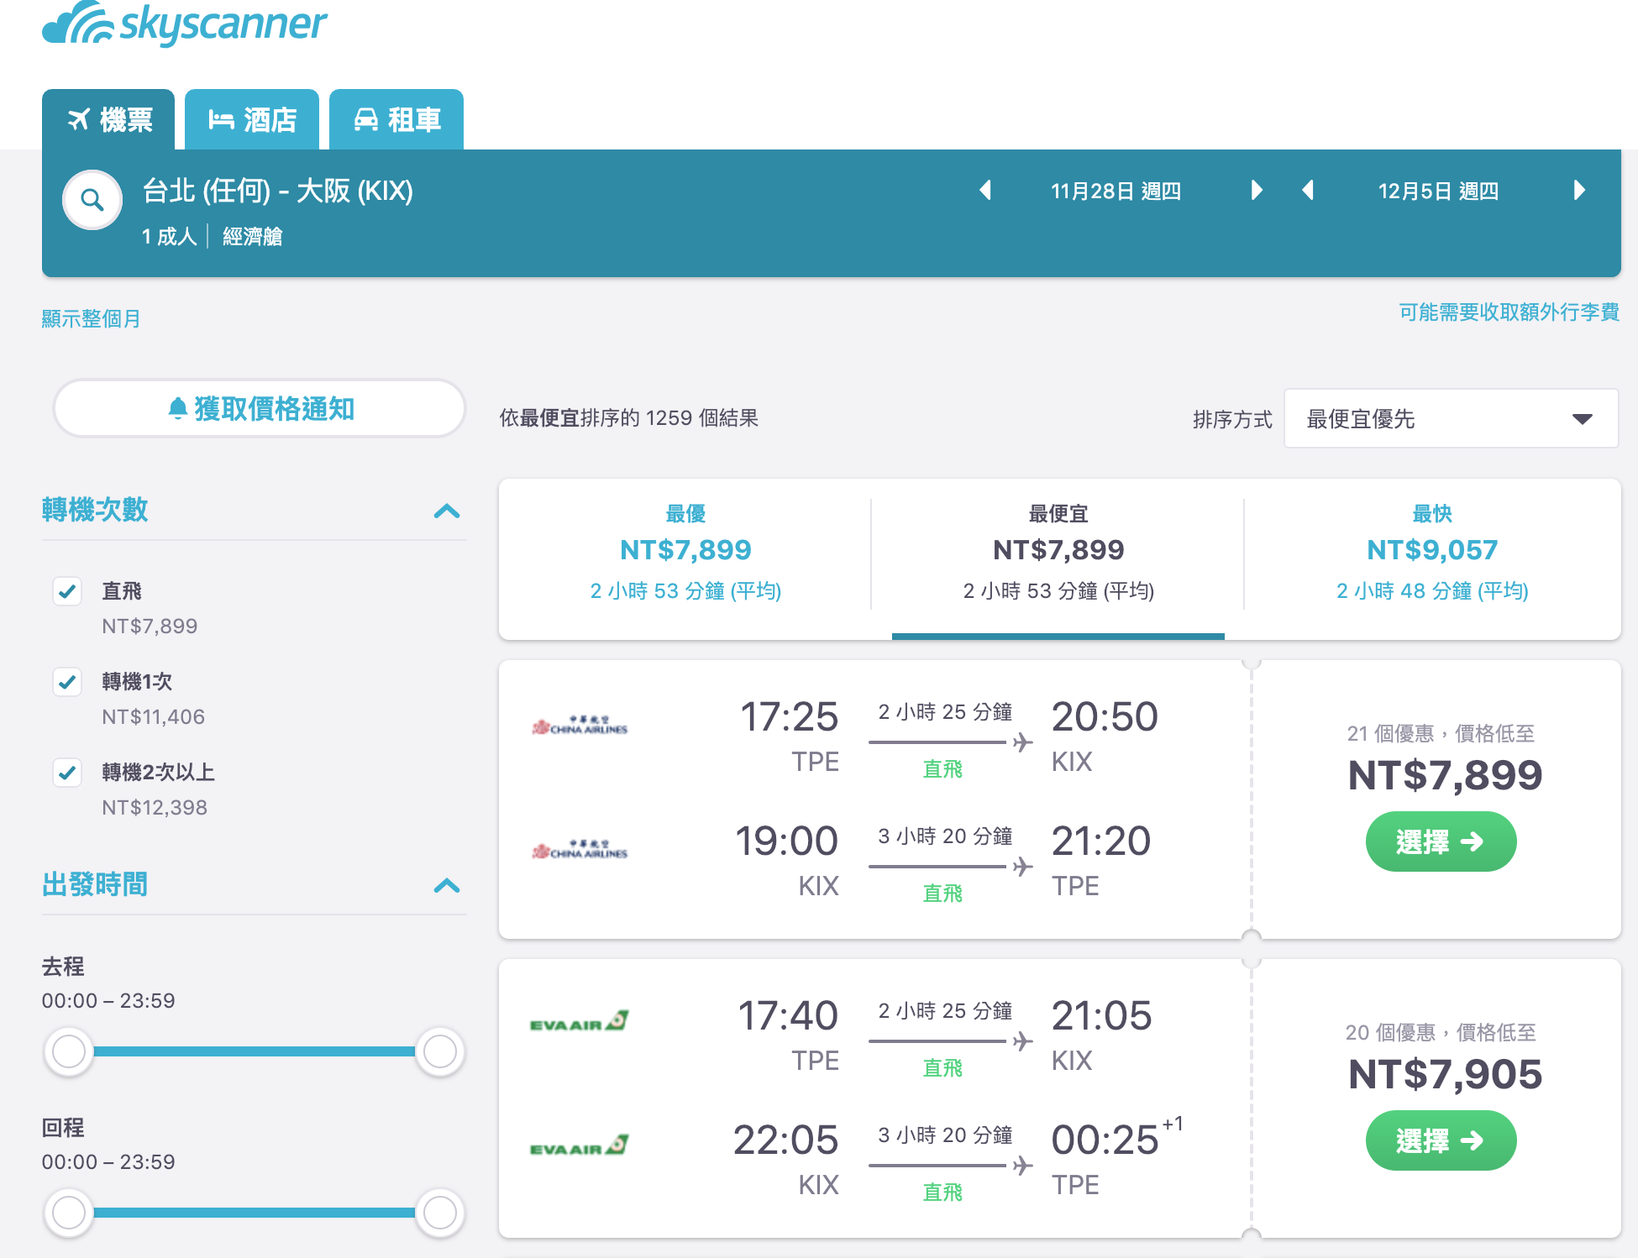Image resolution: width=1638 pixels, height=1258 pixels.
Task: Collapse the 轉機次數 filter section
Action: 447,511
